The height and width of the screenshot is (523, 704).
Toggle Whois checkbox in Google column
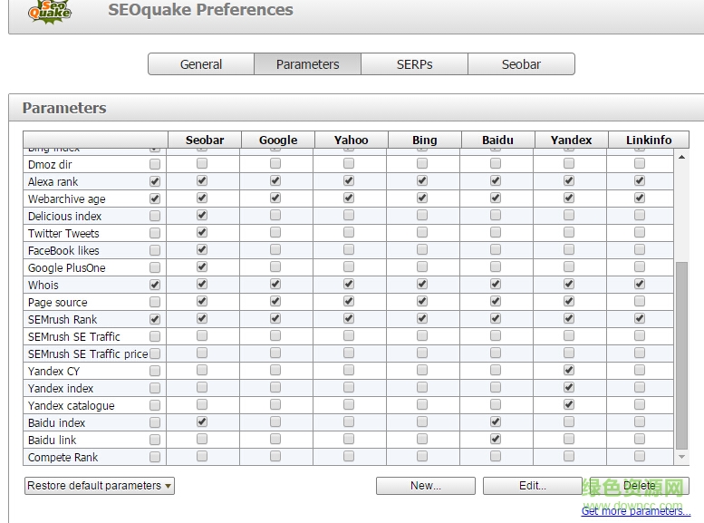pos(275,285)
